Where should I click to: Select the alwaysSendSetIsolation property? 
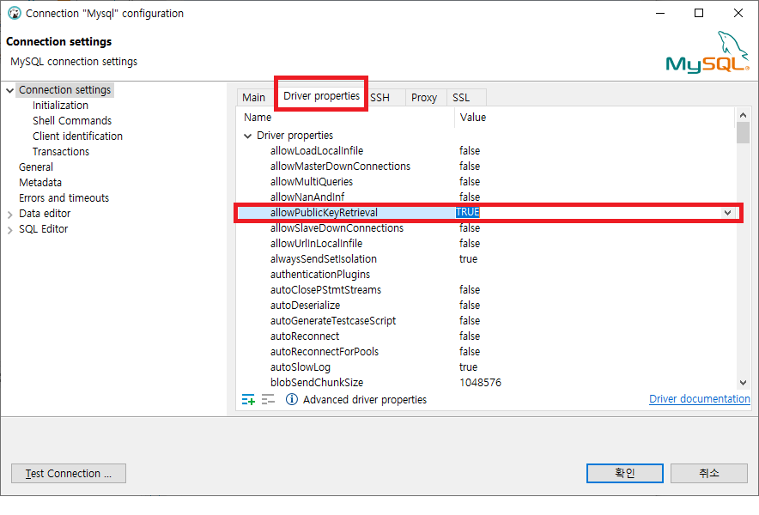324,259
